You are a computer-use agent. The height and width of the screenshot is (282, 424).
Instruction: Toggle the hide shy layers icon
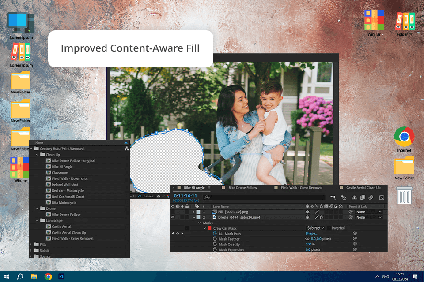click(x=354, y=197)
